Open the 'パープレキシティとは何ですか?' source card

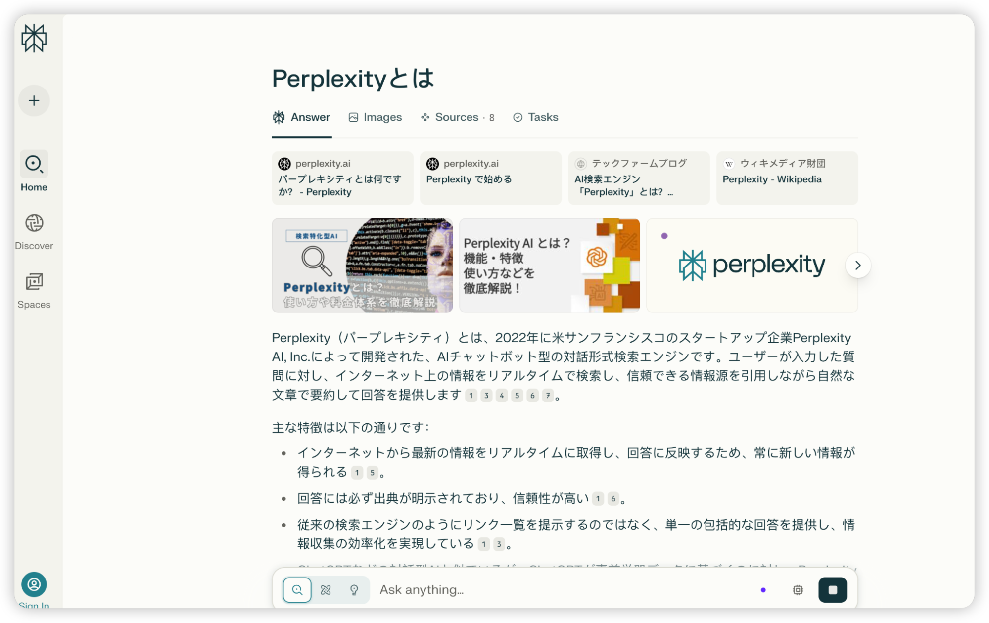342,178
